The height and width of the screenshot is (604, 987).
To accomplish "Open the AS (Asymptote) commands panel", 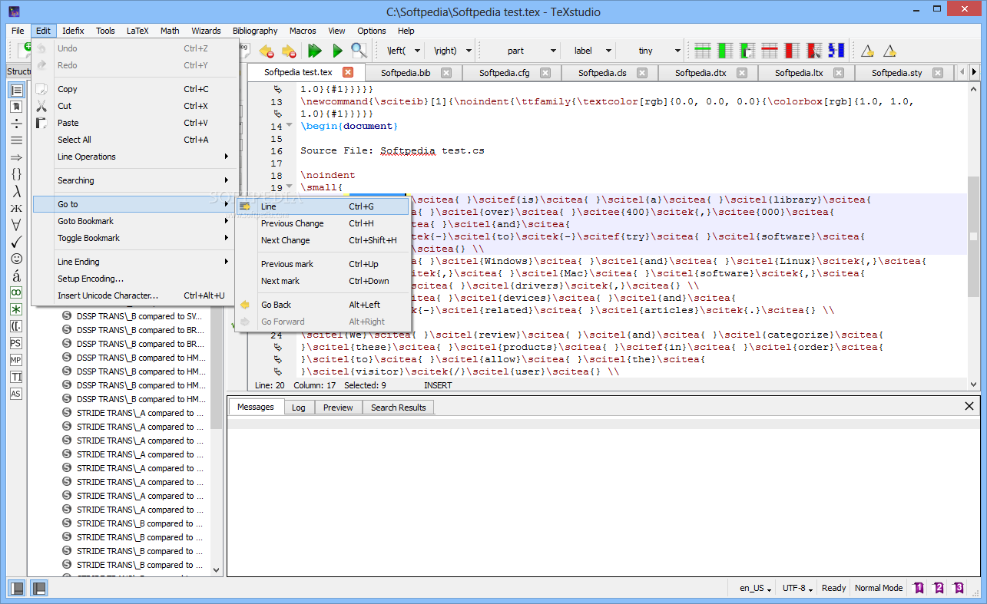I will (x=16, y=394).
